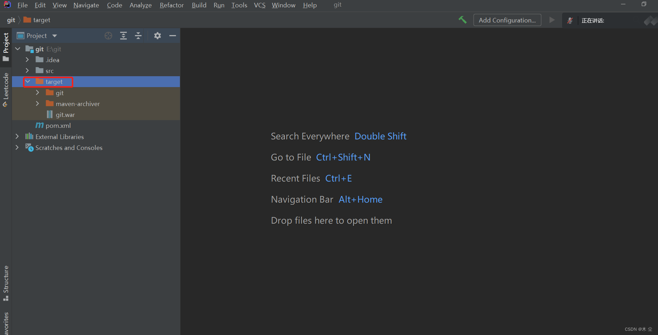Open the File menu
Image resolution: width=658 pixels, height=335 pixels.
(x=22, y=5)
